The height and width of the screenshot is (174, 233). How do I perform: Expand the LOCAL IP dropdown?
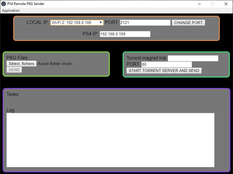click(x=77, y=23)
